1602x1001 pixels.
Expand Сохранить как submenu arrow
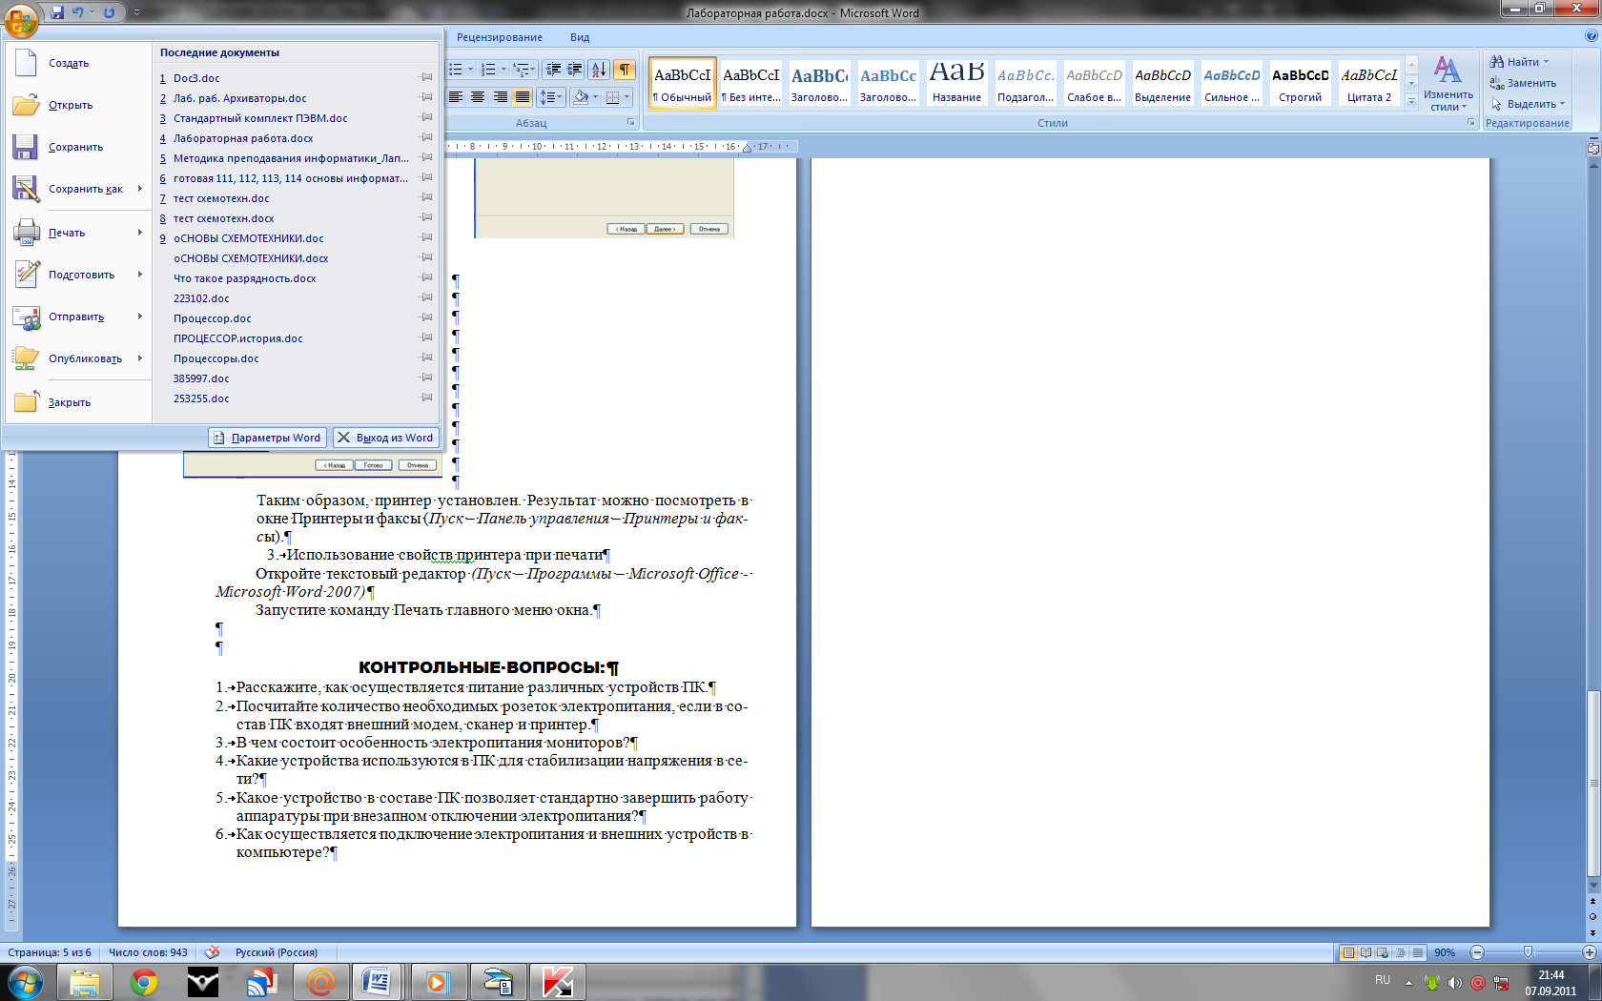click(x=139, y=189)
